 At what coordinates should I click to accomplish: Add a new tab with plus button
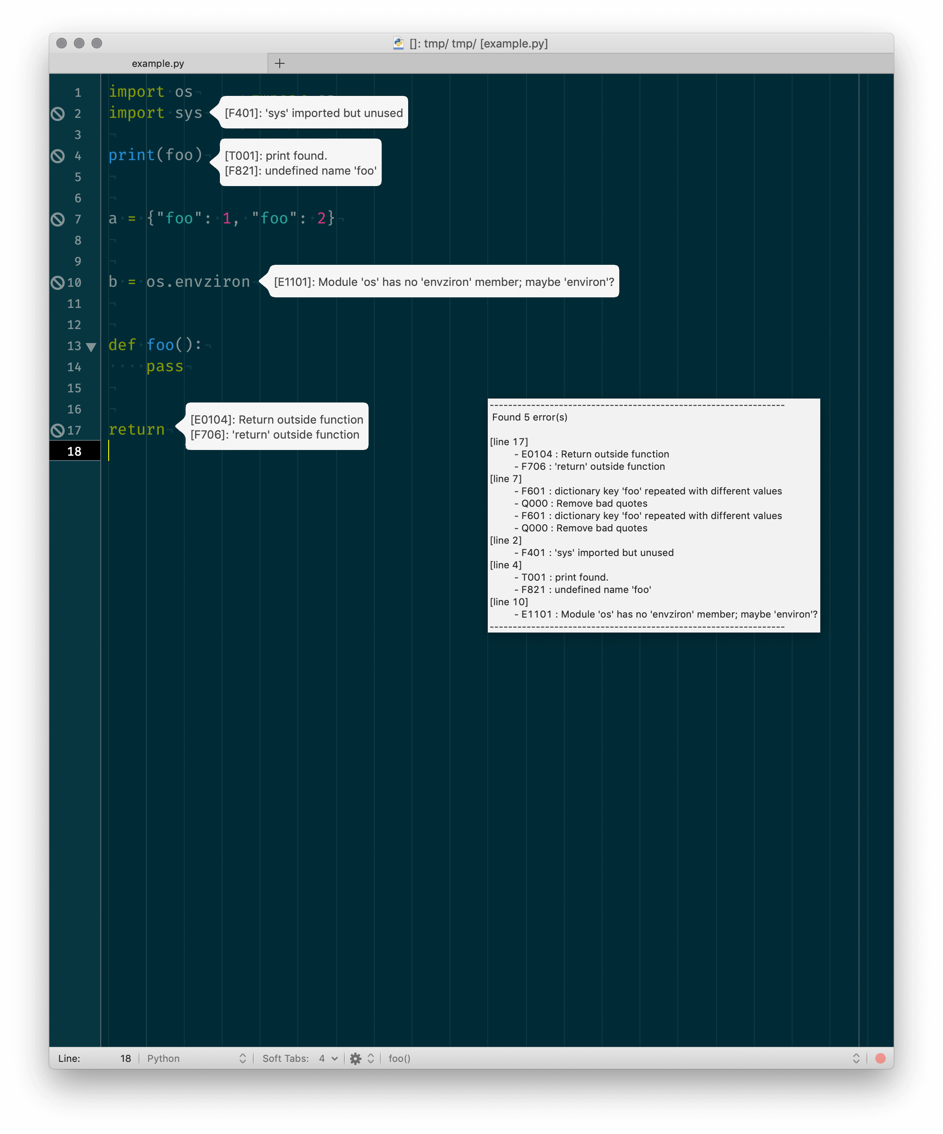(x=280, y=63)
